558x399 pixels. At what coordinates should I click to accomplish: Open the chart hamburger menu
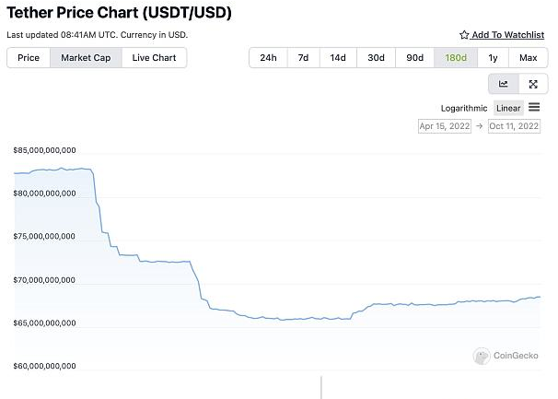point(534,107)
